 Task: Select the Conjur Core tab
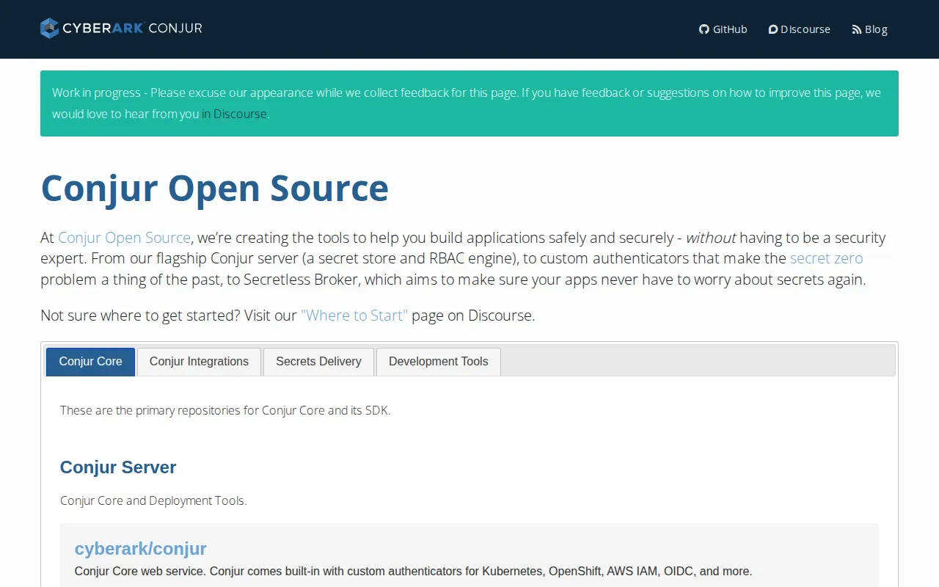click(x=91, y=362)
